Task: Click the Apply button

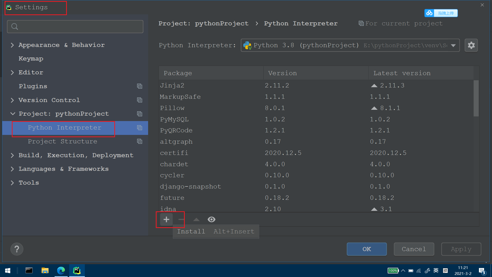Action: (461, 249)
